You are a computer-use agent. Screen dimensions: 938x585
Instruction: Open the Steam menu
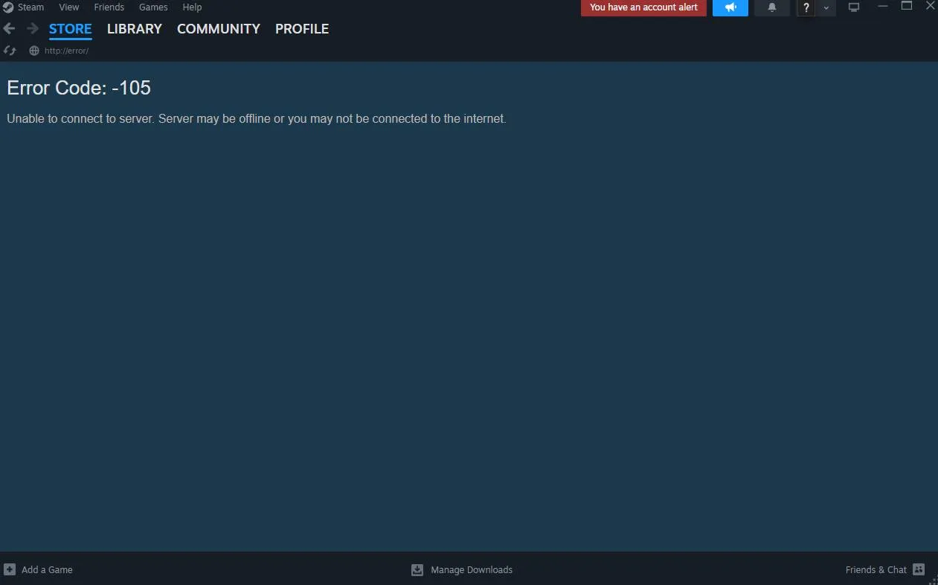31,7
